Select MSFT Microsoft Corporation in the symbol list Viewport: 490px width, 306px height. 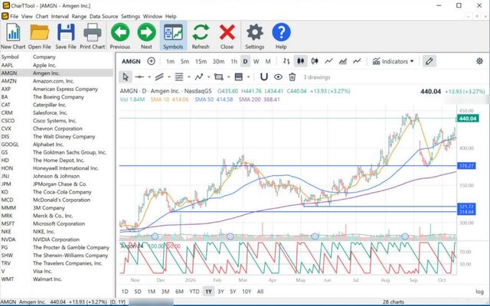pos(56,223)
